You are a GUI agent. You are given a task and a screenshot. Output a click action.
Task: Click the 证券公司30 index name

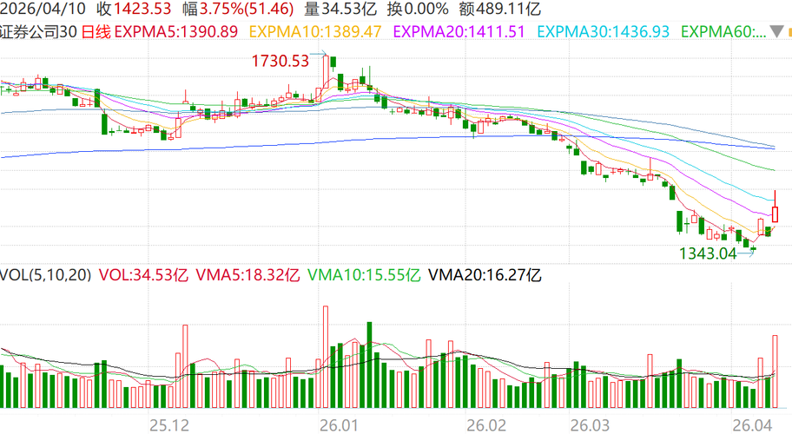click(x=38, y=32)
